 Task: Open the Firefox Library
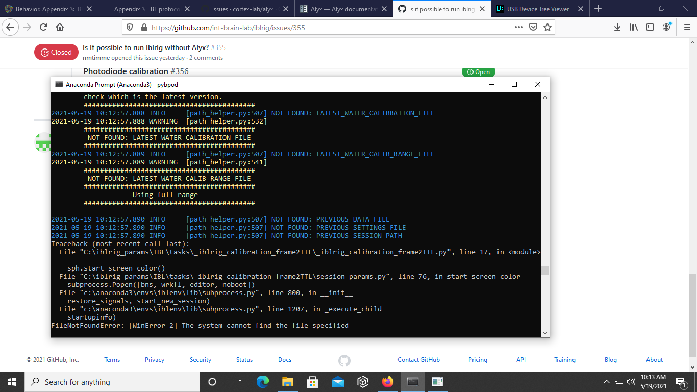[x=634, y=27]
